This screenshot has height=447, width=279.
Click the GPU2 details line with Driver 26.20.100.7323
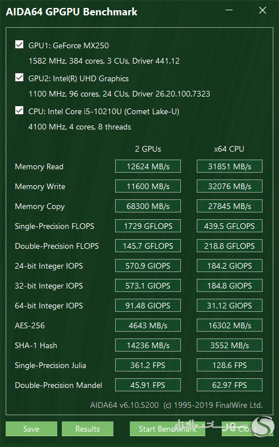(x=119, y=94)
